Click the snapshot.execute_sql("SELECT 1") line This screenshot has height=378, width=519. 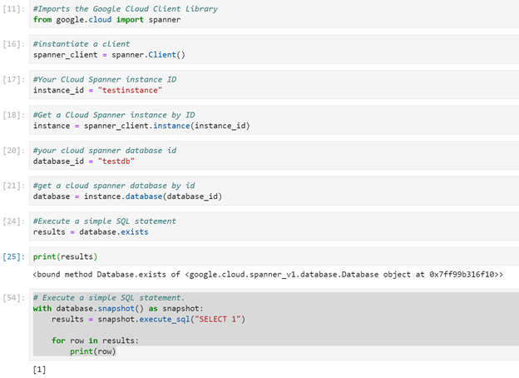(x=148, y=319)
